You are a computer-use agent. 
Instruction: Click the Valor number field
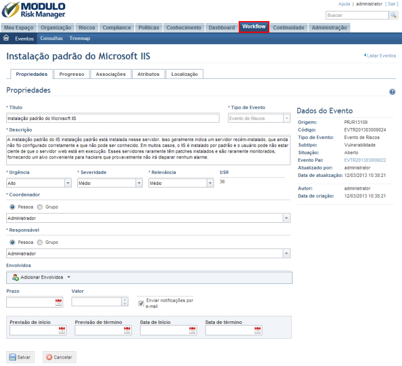[96, 302]
